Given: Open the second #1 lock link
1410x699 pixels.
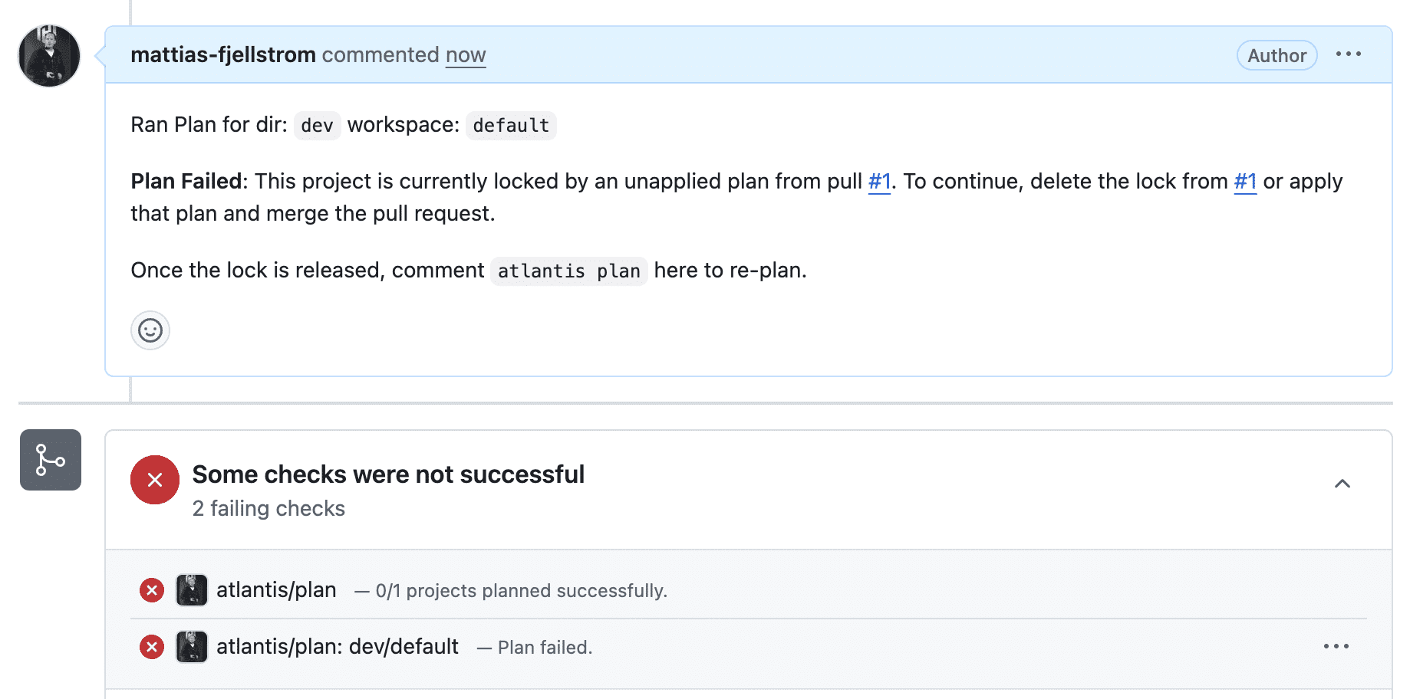Looking at the screenshot, I should pos(1245,182).
